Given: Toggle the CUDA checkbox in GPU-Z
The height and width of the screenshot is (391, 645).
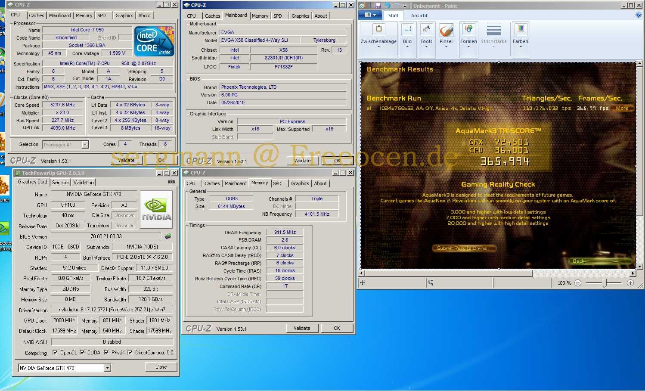Looking at the screenshot, I should [82, 352].
